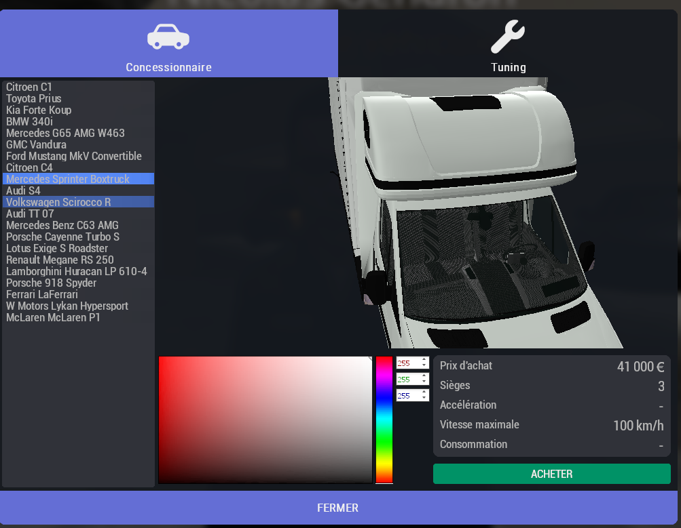Increase the blue color value
The width and height of the screenshot is (681, 528).
[x=424, y=392]
